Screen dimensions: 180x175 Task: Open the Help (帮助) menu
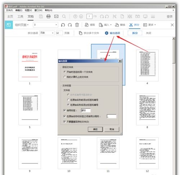point(49,10)
